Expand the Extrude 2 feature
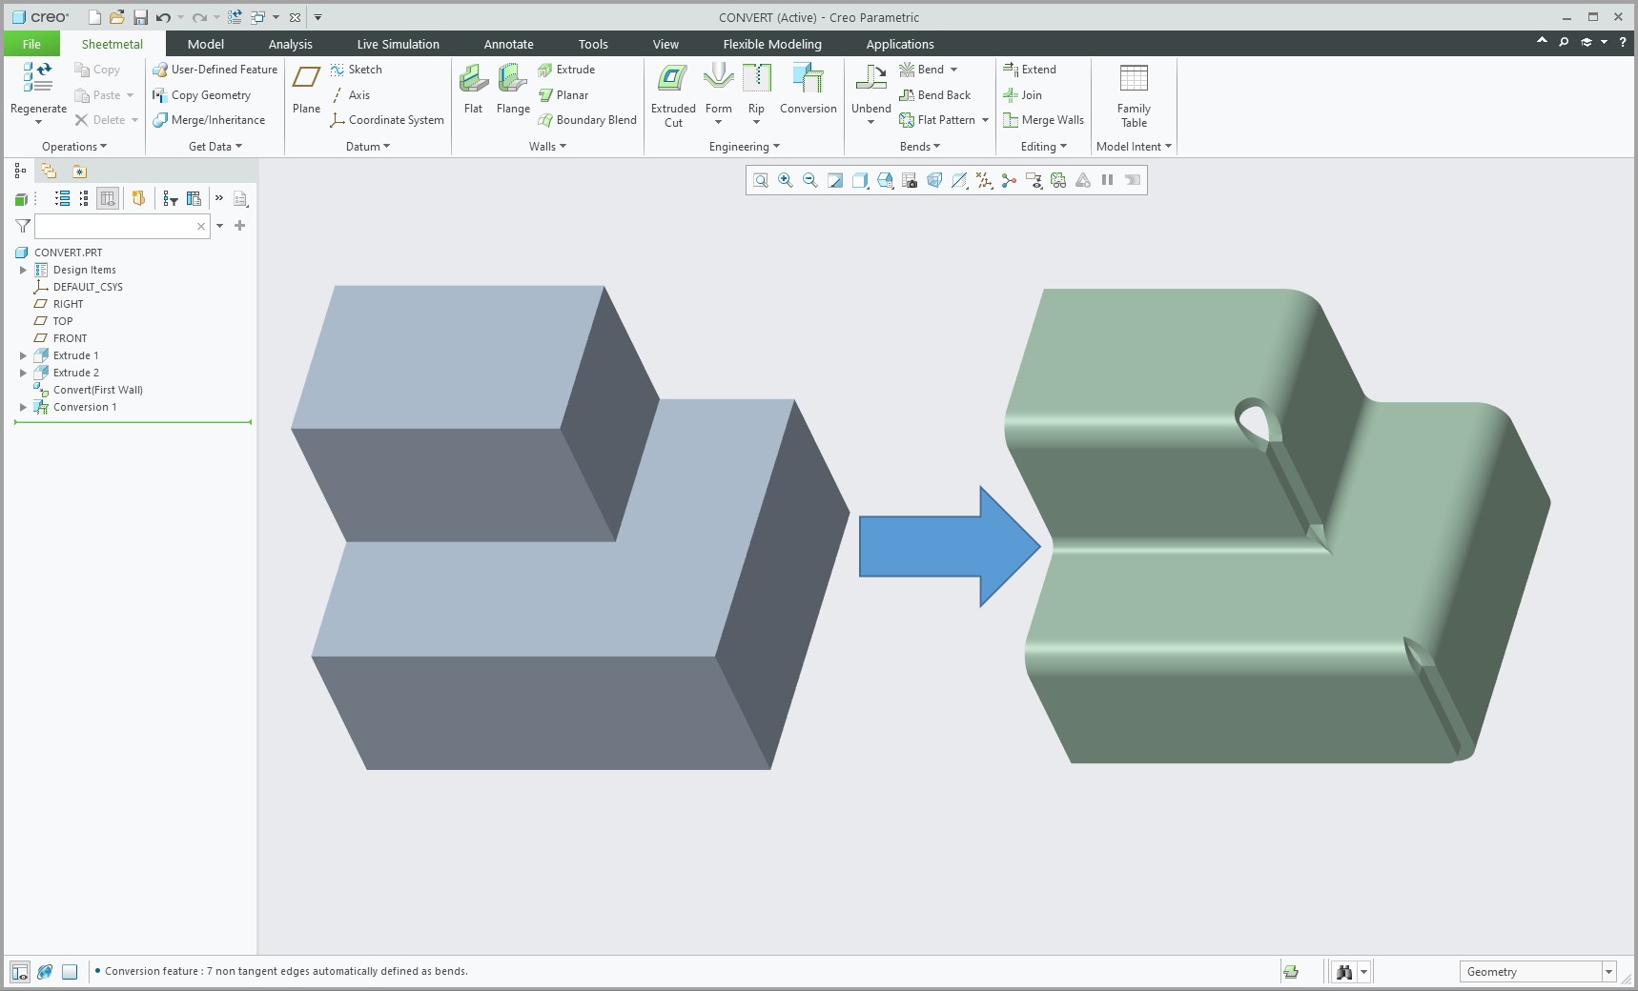Image resolution: width=1638 pixels, height=991 pixels. 23,373
